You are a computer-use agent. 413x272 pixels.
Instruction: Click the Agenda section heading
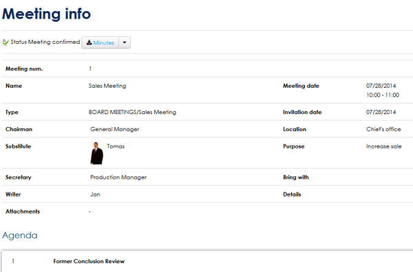tap(20, 236)
